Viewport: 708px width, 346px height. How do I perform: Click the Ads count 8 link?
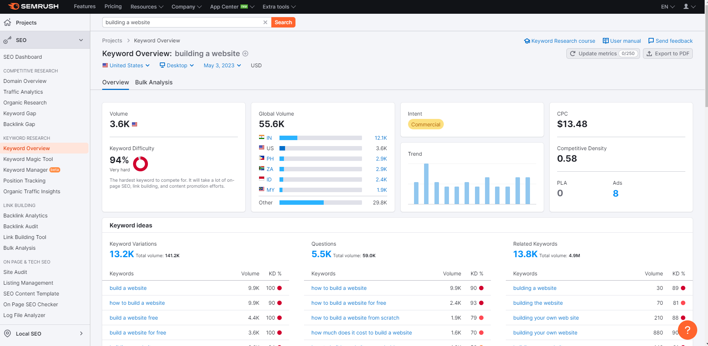[615, 193]
